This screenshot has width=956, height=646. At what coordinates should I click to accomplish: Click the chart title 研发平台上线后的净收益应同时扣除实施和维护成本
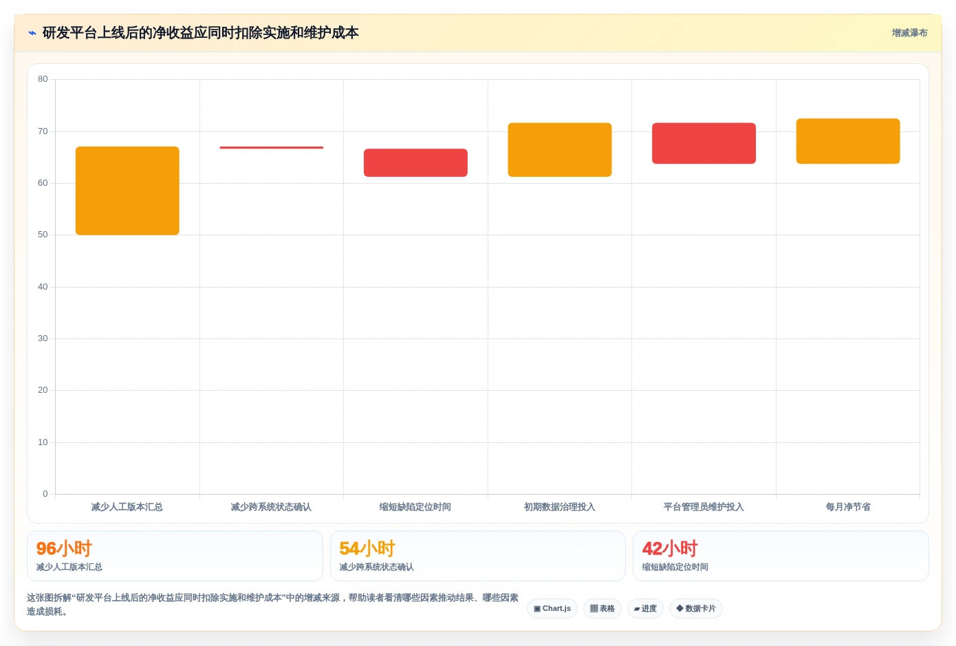point(200,33)
